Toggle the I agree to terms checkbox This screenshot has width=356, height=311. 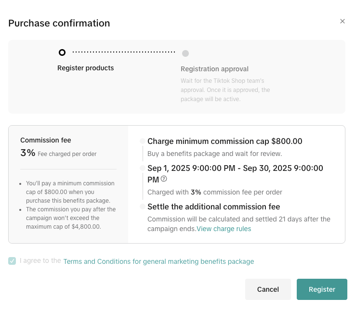click(12, 261)
